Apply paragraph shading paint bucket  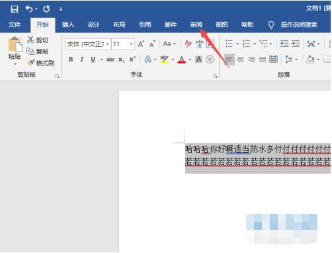[310, 59]
